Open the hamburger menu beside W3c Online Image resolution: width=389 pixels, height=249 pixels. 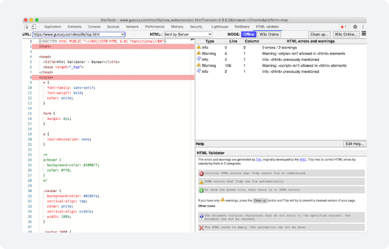(x=364, y=34)
